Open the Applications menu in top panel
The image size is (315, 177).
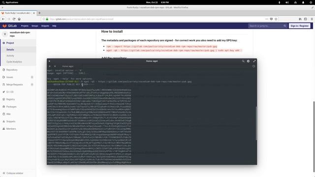click(10, 2)
